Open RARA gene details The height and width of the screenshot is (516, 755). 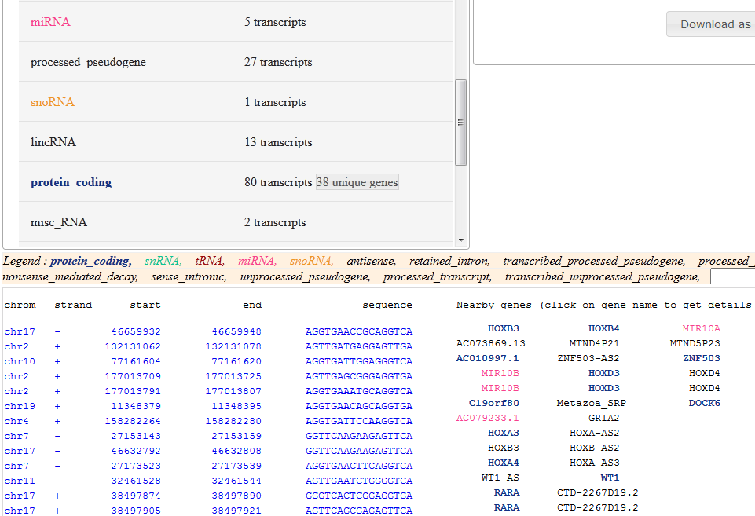point(507,492)
